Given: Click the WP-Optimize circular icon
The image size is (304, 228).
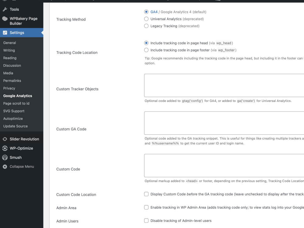Looking at the screenshot, I should 5,148.
